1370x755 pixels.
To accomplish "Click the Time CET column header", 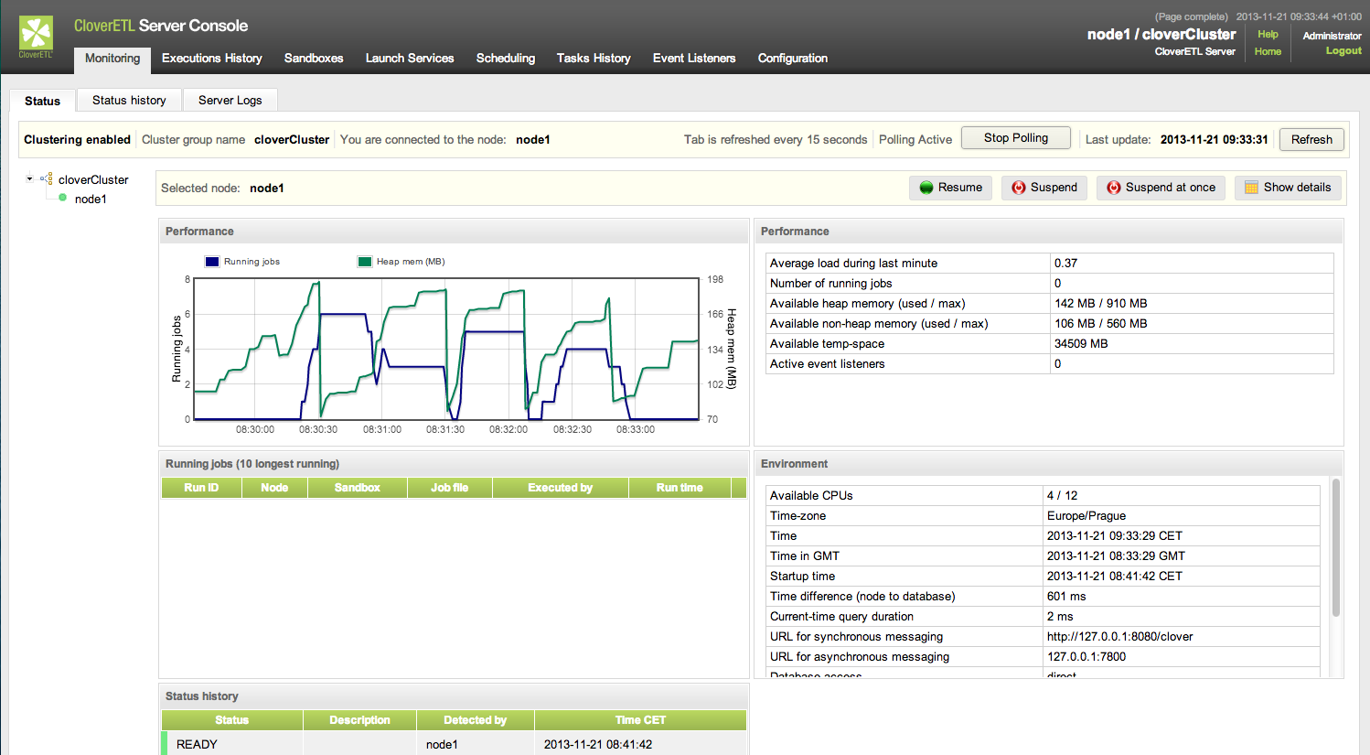I will (640, 720).
